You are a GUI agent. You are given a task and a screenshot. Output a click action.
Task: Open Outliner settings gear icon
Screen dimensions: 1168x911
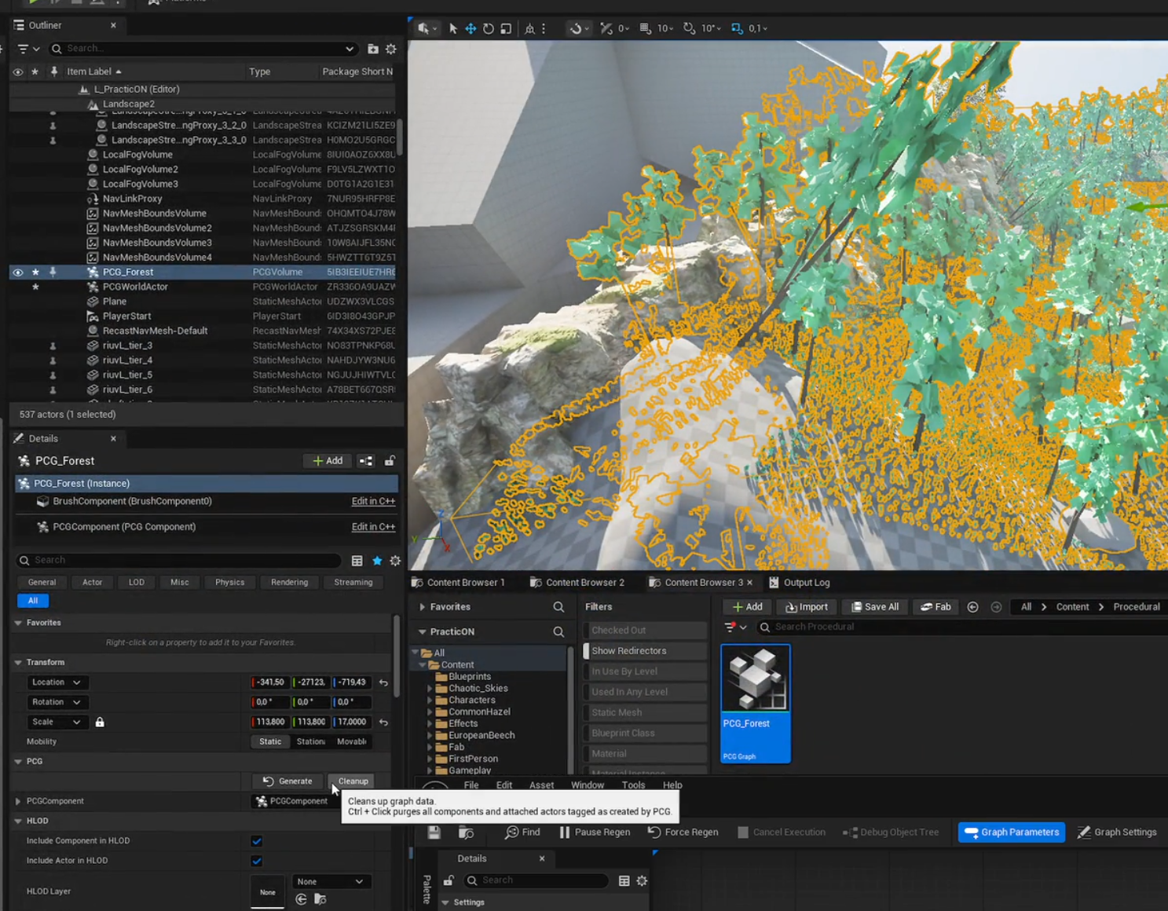pyautogui.click(x=390, y=49)
